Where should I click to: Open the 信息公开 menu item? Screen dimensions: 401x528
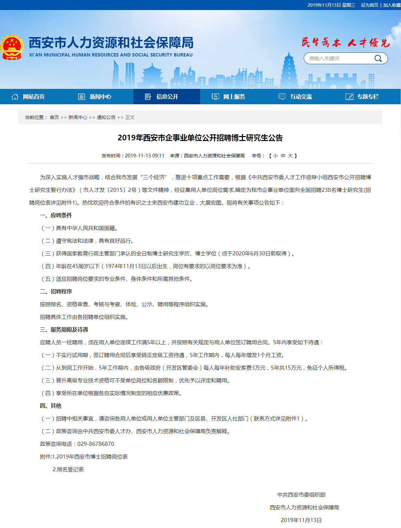click(x=167, y=97)
